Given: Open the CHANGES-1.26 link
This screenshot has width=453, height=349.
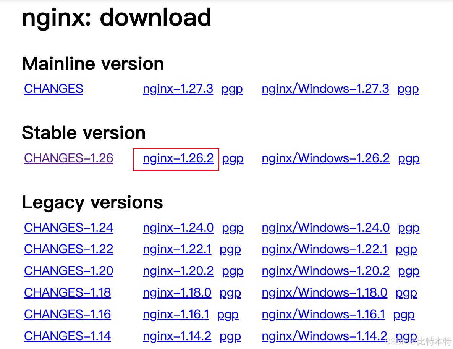Looking at the screenshot, I should [x=68, y=158].
